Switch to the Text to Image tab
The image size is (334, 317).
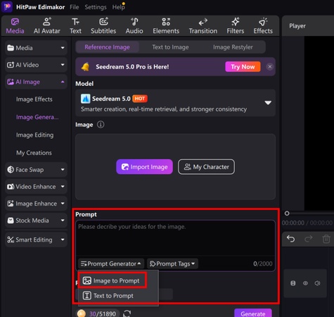point(170,47)
